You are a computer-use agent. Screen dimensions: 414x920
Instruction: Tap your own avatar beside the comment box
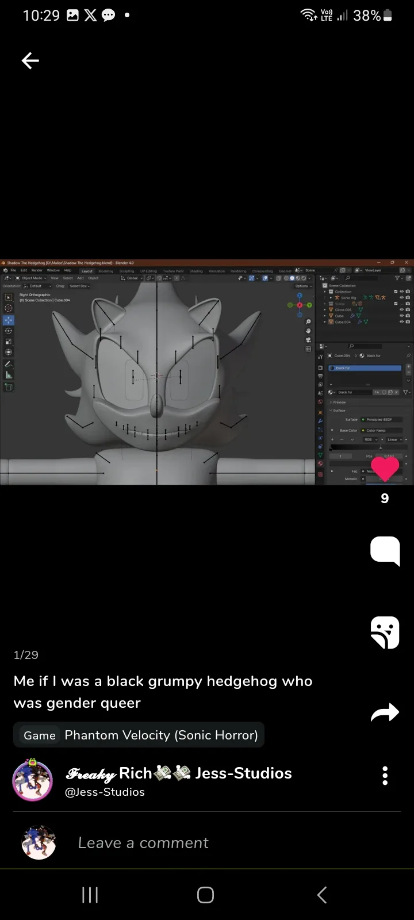pyautogui.click(x=39, y=843)
